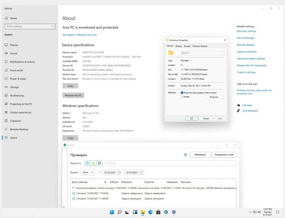The image size is (285, 218).
Task: Open BitLocker settings link
Action: (x=246, y=31)
